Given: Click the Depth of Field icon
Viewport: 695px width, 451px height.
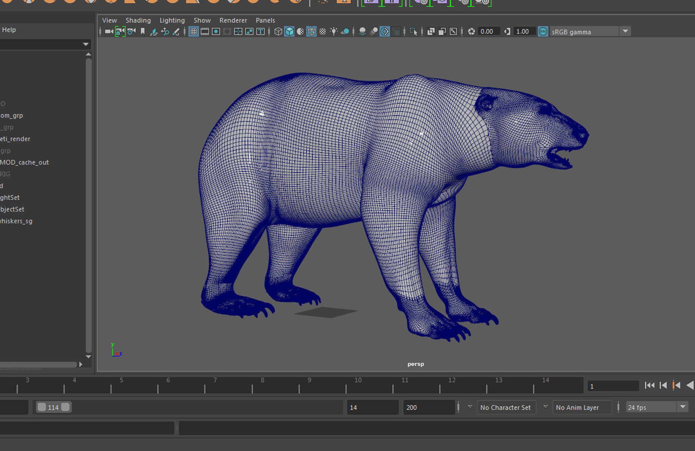Looking at the screenshot, I should pyautogui.click(x=396, y=32).
